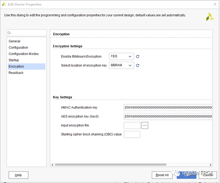Click the search magnifier icon
Viewport: 220px width, 183px height.
coord(9,33)
